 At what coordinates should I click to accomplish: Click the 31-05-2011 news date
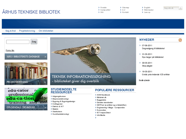click(x=147, y=54)
